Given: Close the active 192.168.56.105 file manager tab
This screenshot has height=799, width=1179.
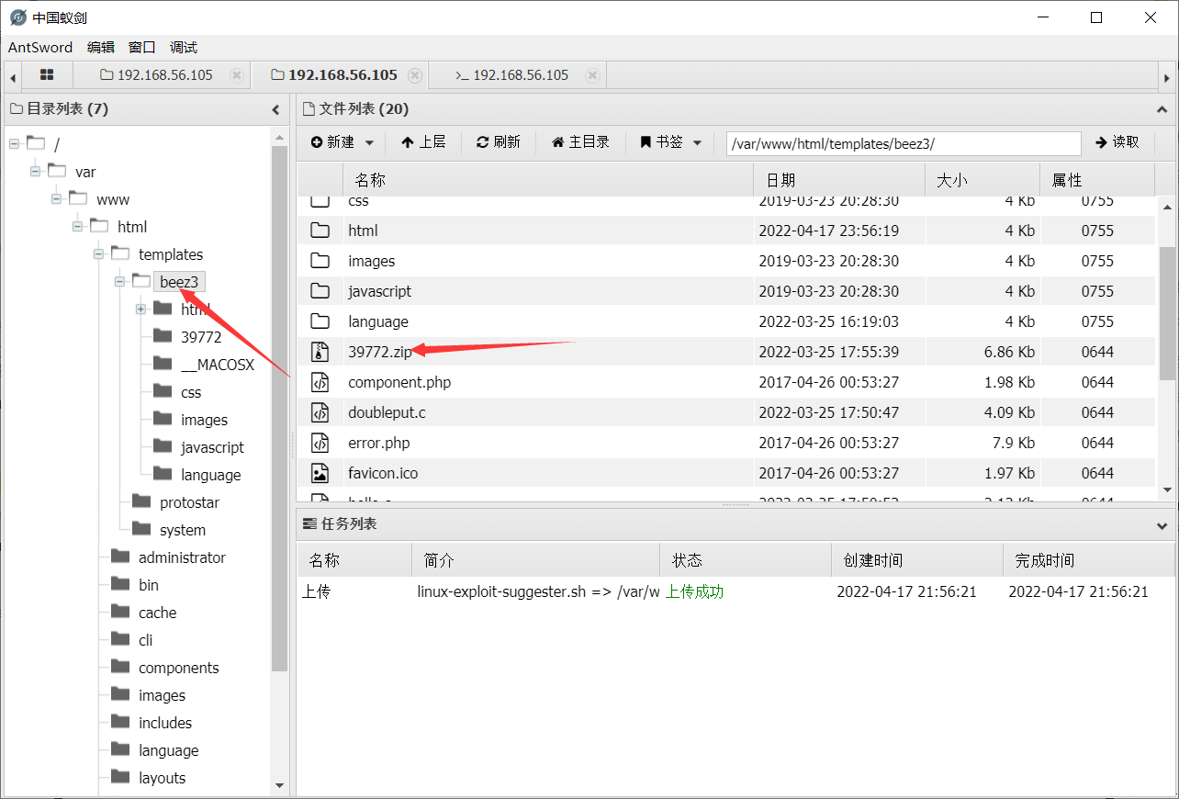Looking at the screenshot, I should pos(415,75).
